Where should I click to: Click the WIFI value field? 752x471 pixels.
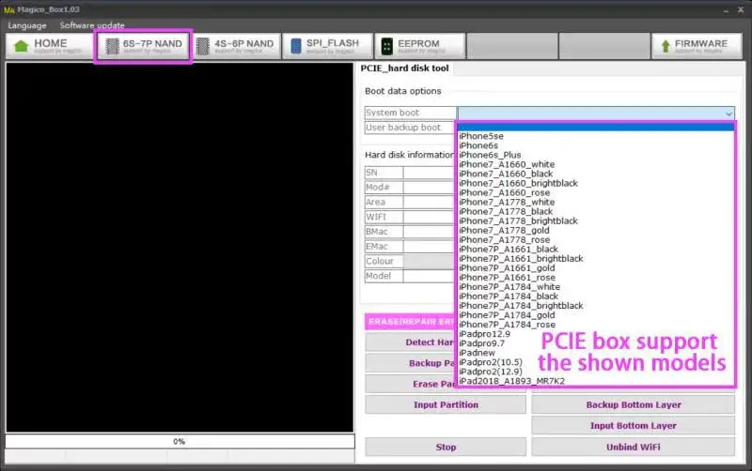(430, 217)
